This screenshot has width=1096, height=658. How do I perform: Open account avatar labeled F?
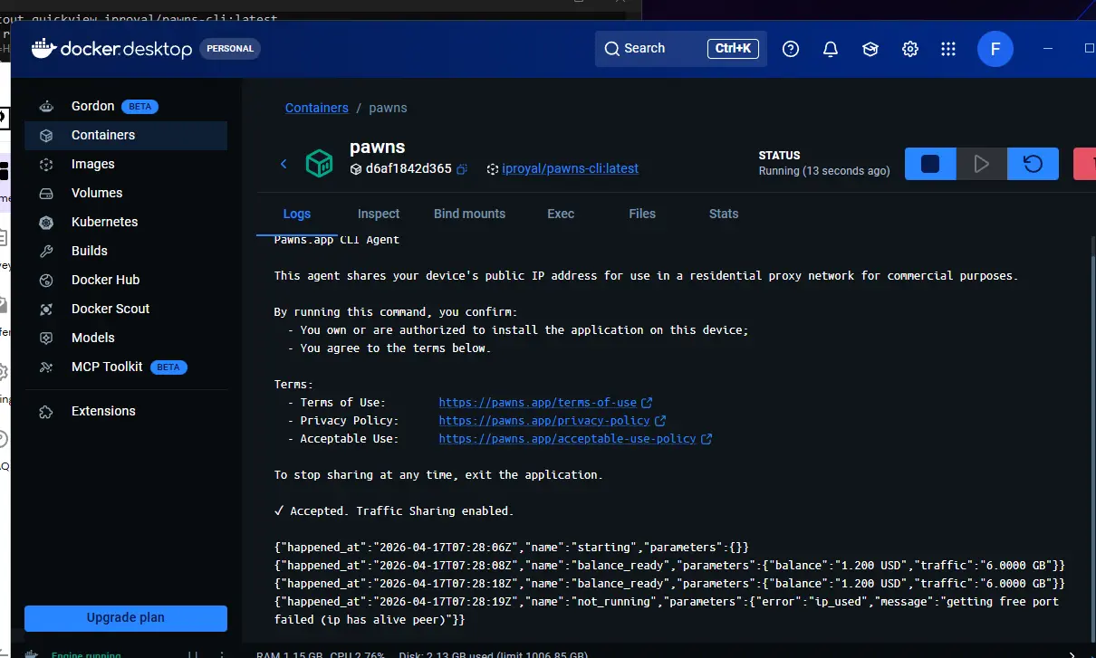[995, 49]
